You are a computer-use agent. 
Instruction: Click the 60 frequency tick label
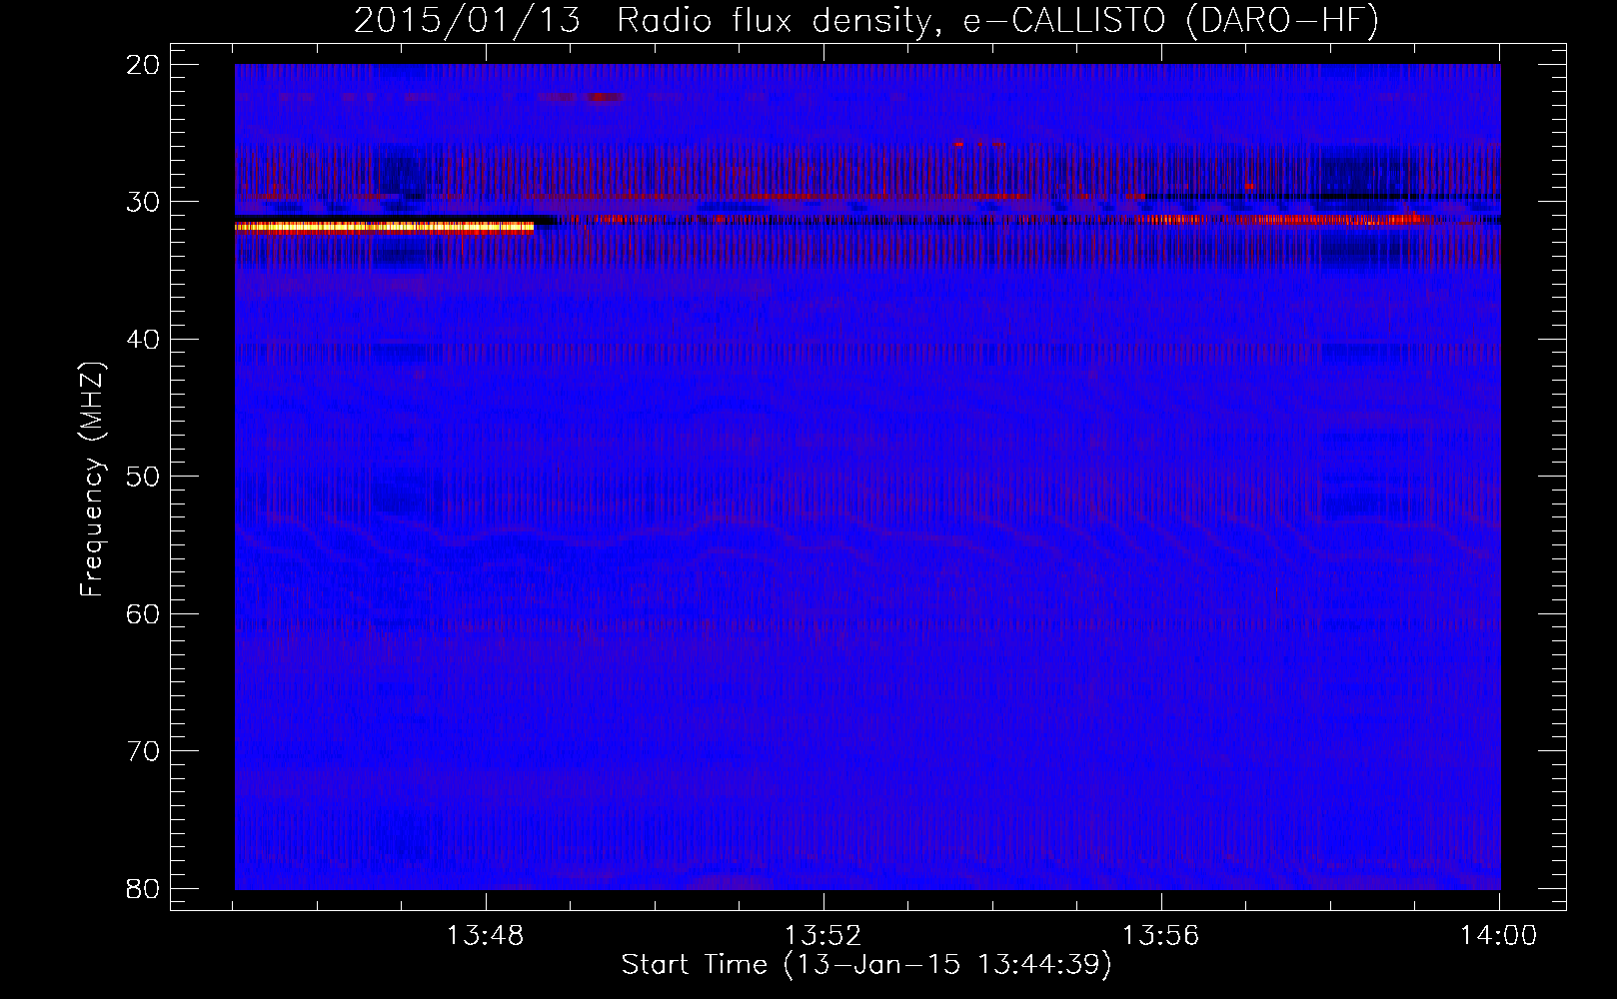coord(145,613)
